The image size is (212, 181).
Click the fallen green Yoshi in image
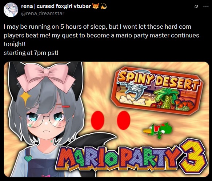coord(157,130)
